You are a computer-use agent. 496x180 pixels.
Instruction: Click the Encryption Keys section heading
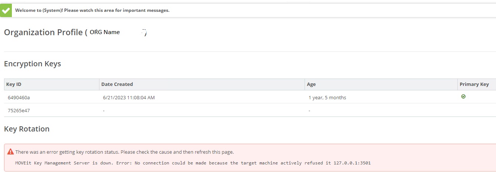[33, 64]
